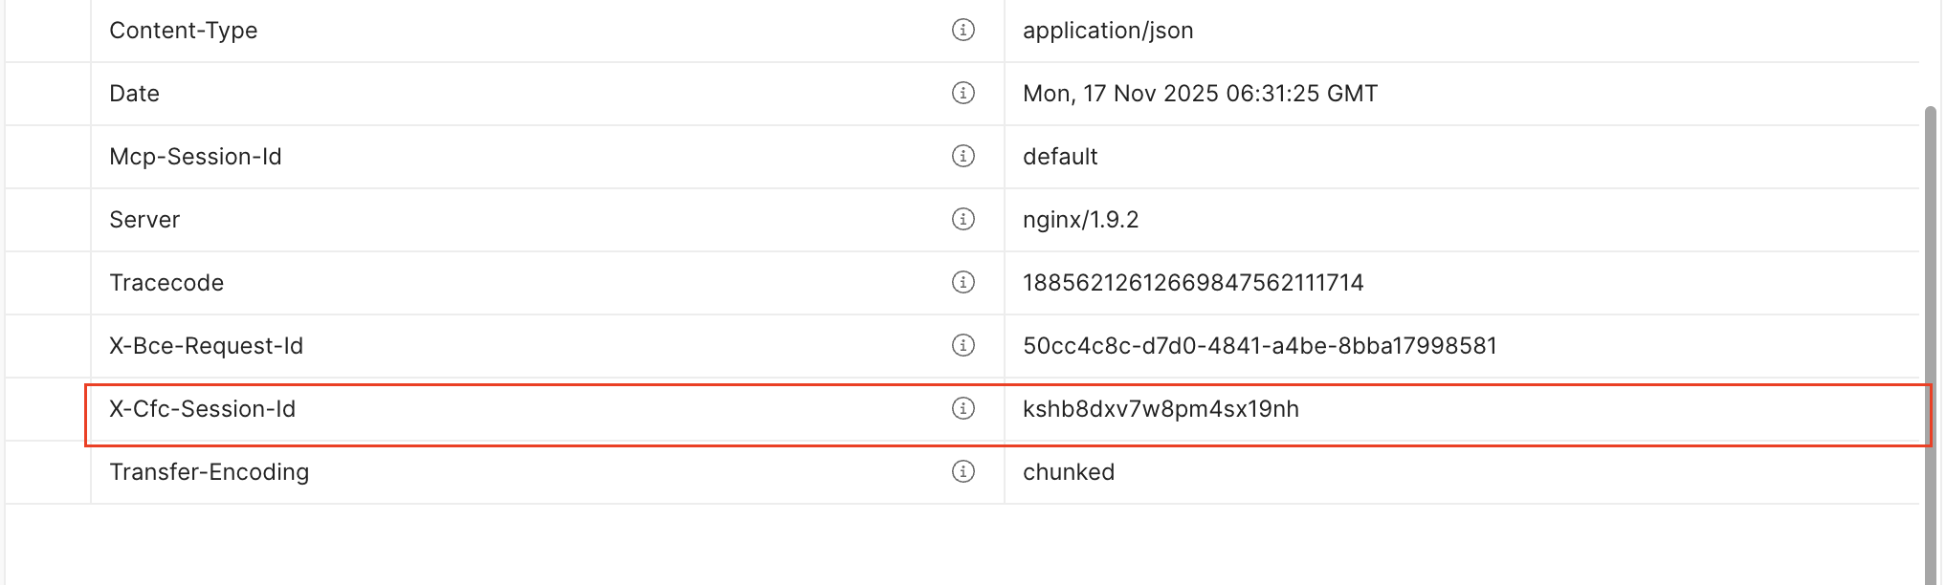Open info icon for X-Cfc-Session-Id
Viewport: 1946px width, 585px height.
coord(962,409)
